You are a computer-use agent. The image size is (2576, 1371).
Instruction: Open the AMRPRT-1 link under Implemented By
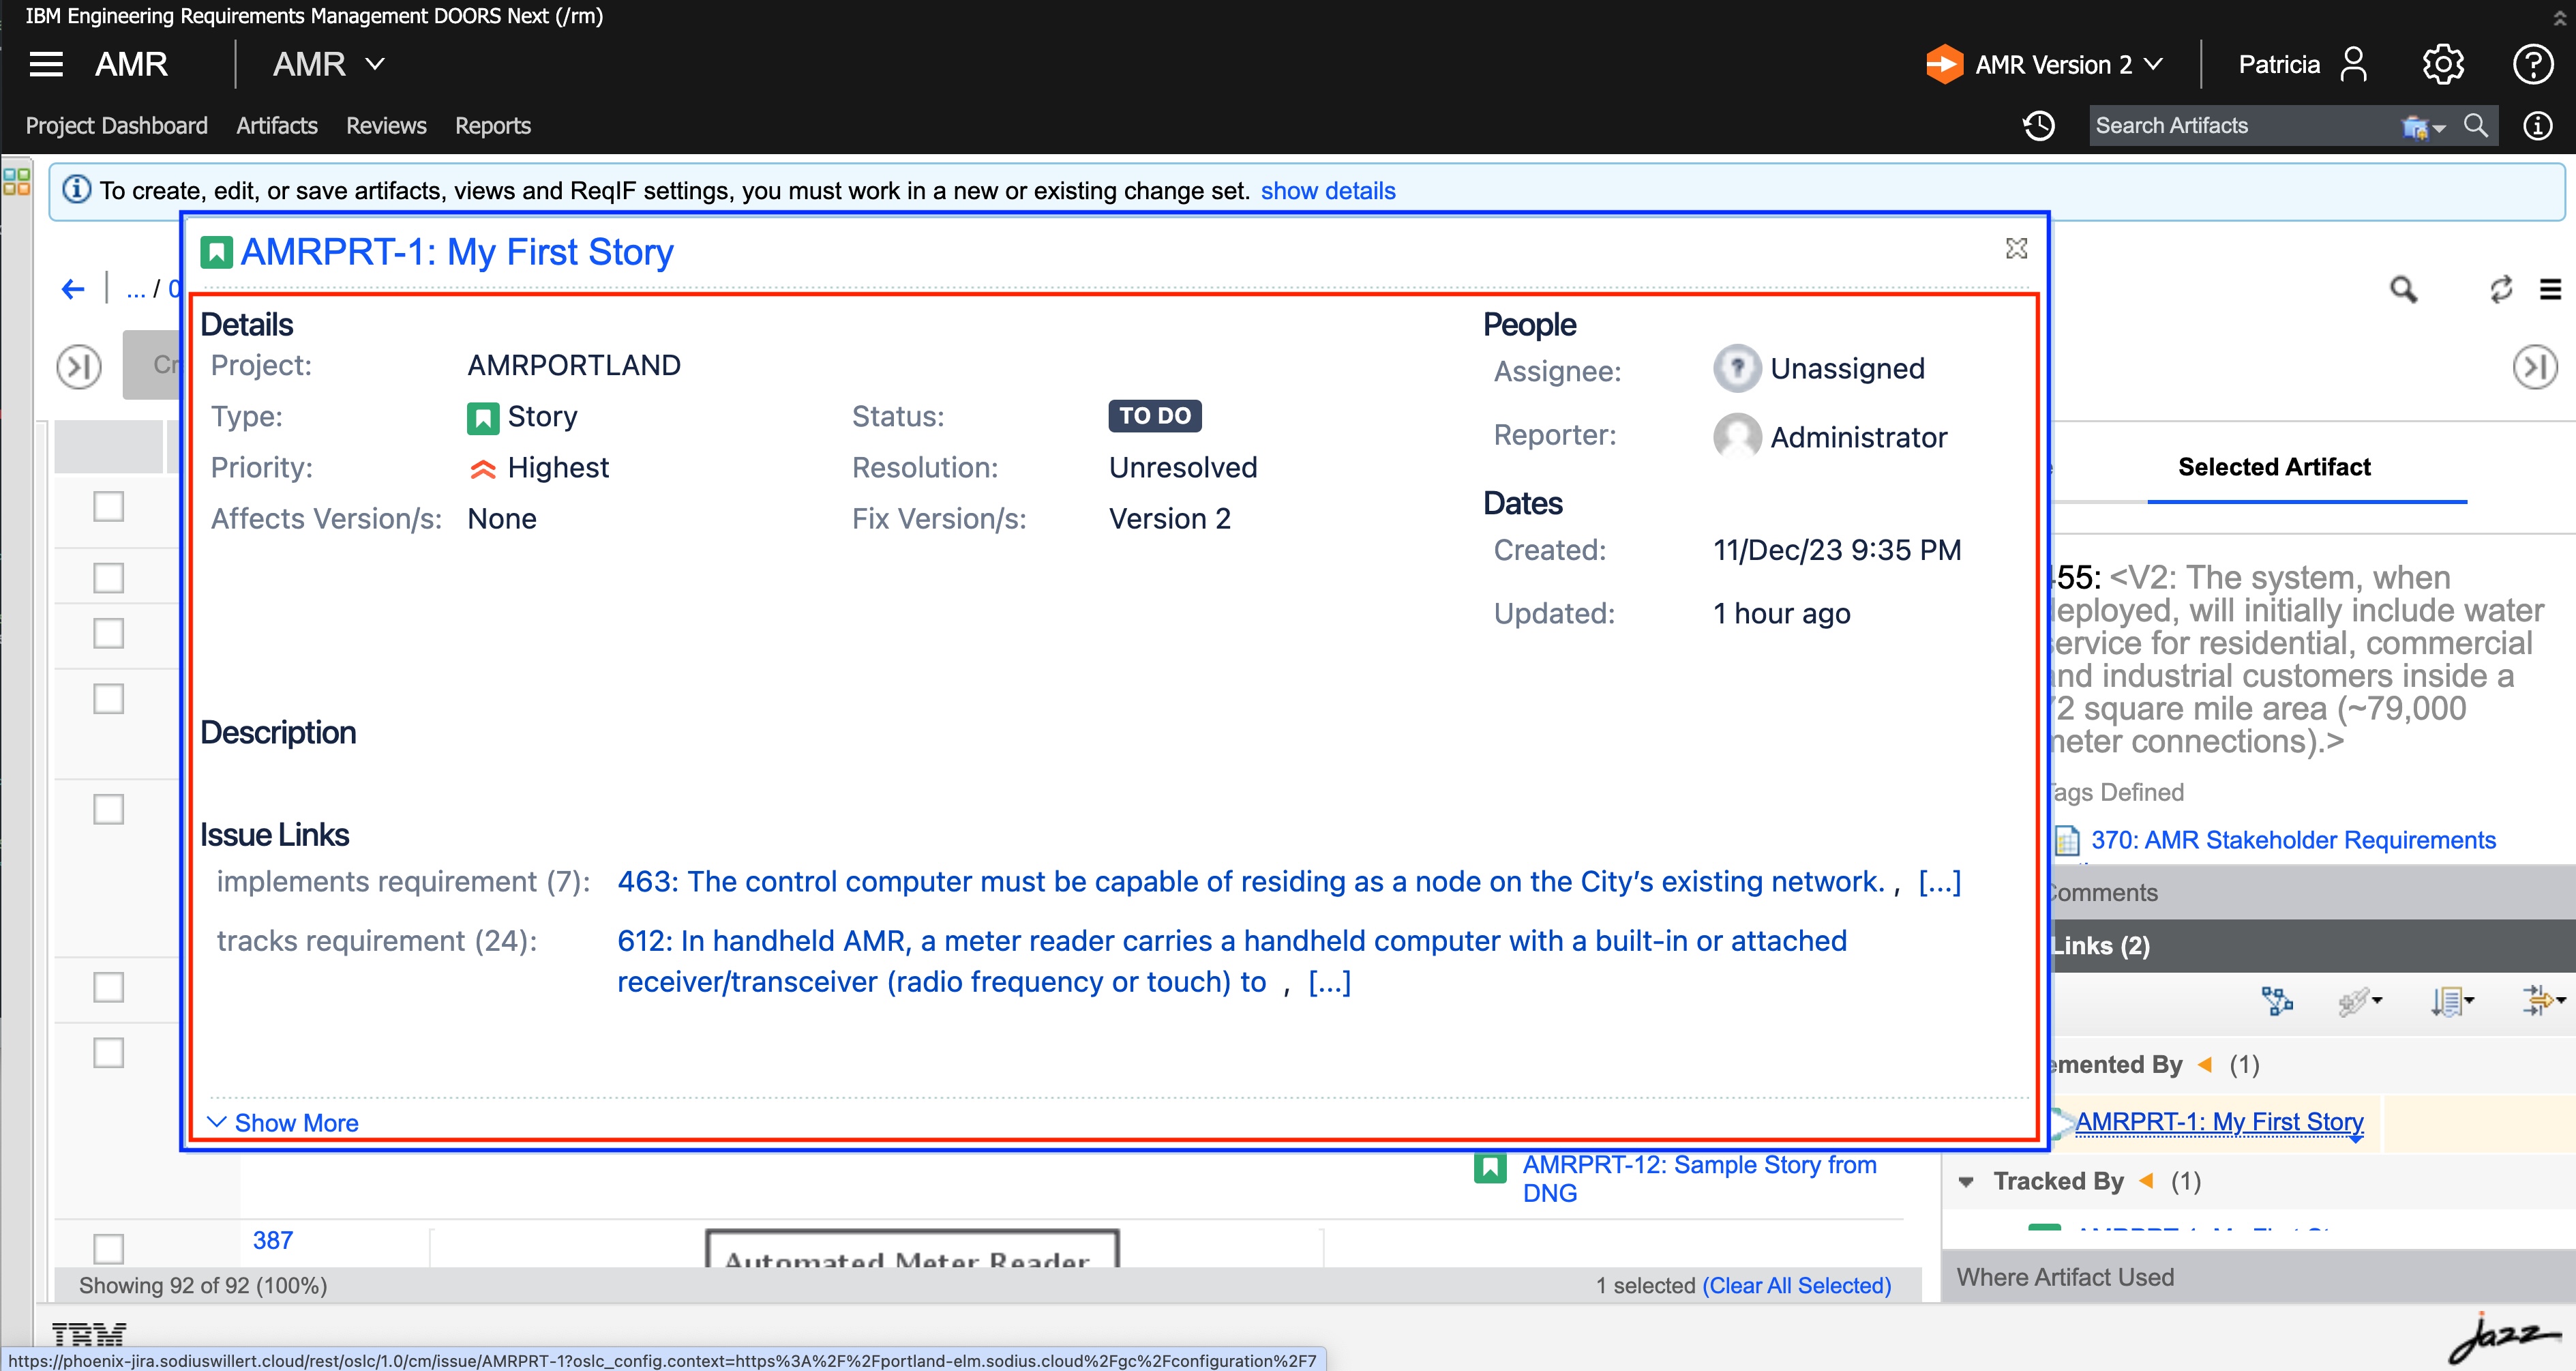point(2219,1122)
